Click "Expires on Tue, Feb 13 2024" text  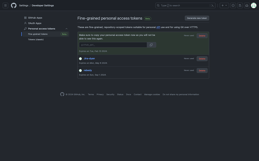tap(93, 51)
